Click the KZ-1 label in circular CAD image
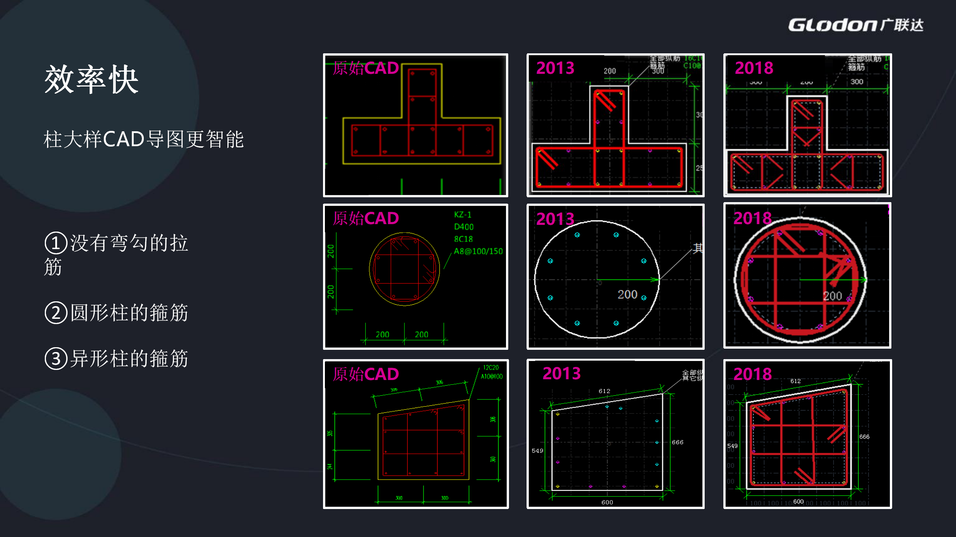The height and width of the screenshot is (537, 956). coord(463,215)
